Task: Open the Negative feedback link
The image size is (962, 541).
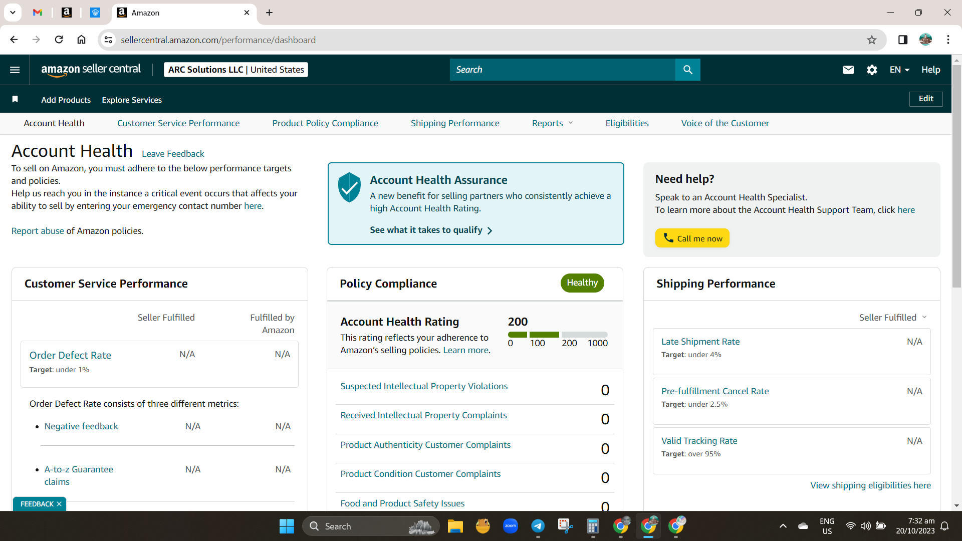Action: 81,426
